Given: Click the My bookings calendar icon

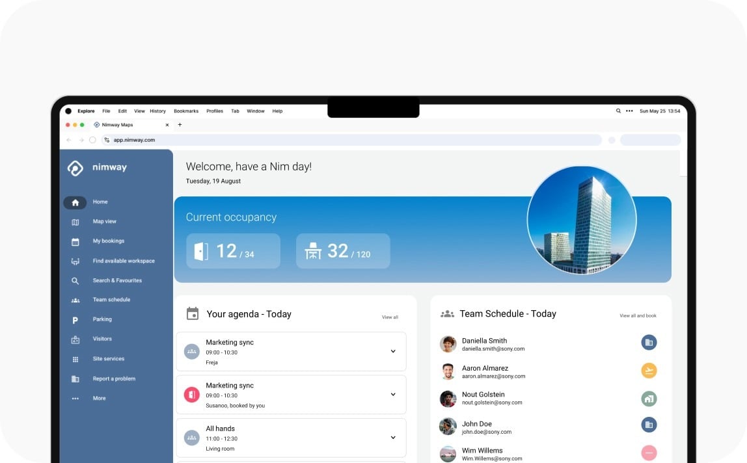Looking at the screenshot, I should pyautogui.click(x=75, y=241).
